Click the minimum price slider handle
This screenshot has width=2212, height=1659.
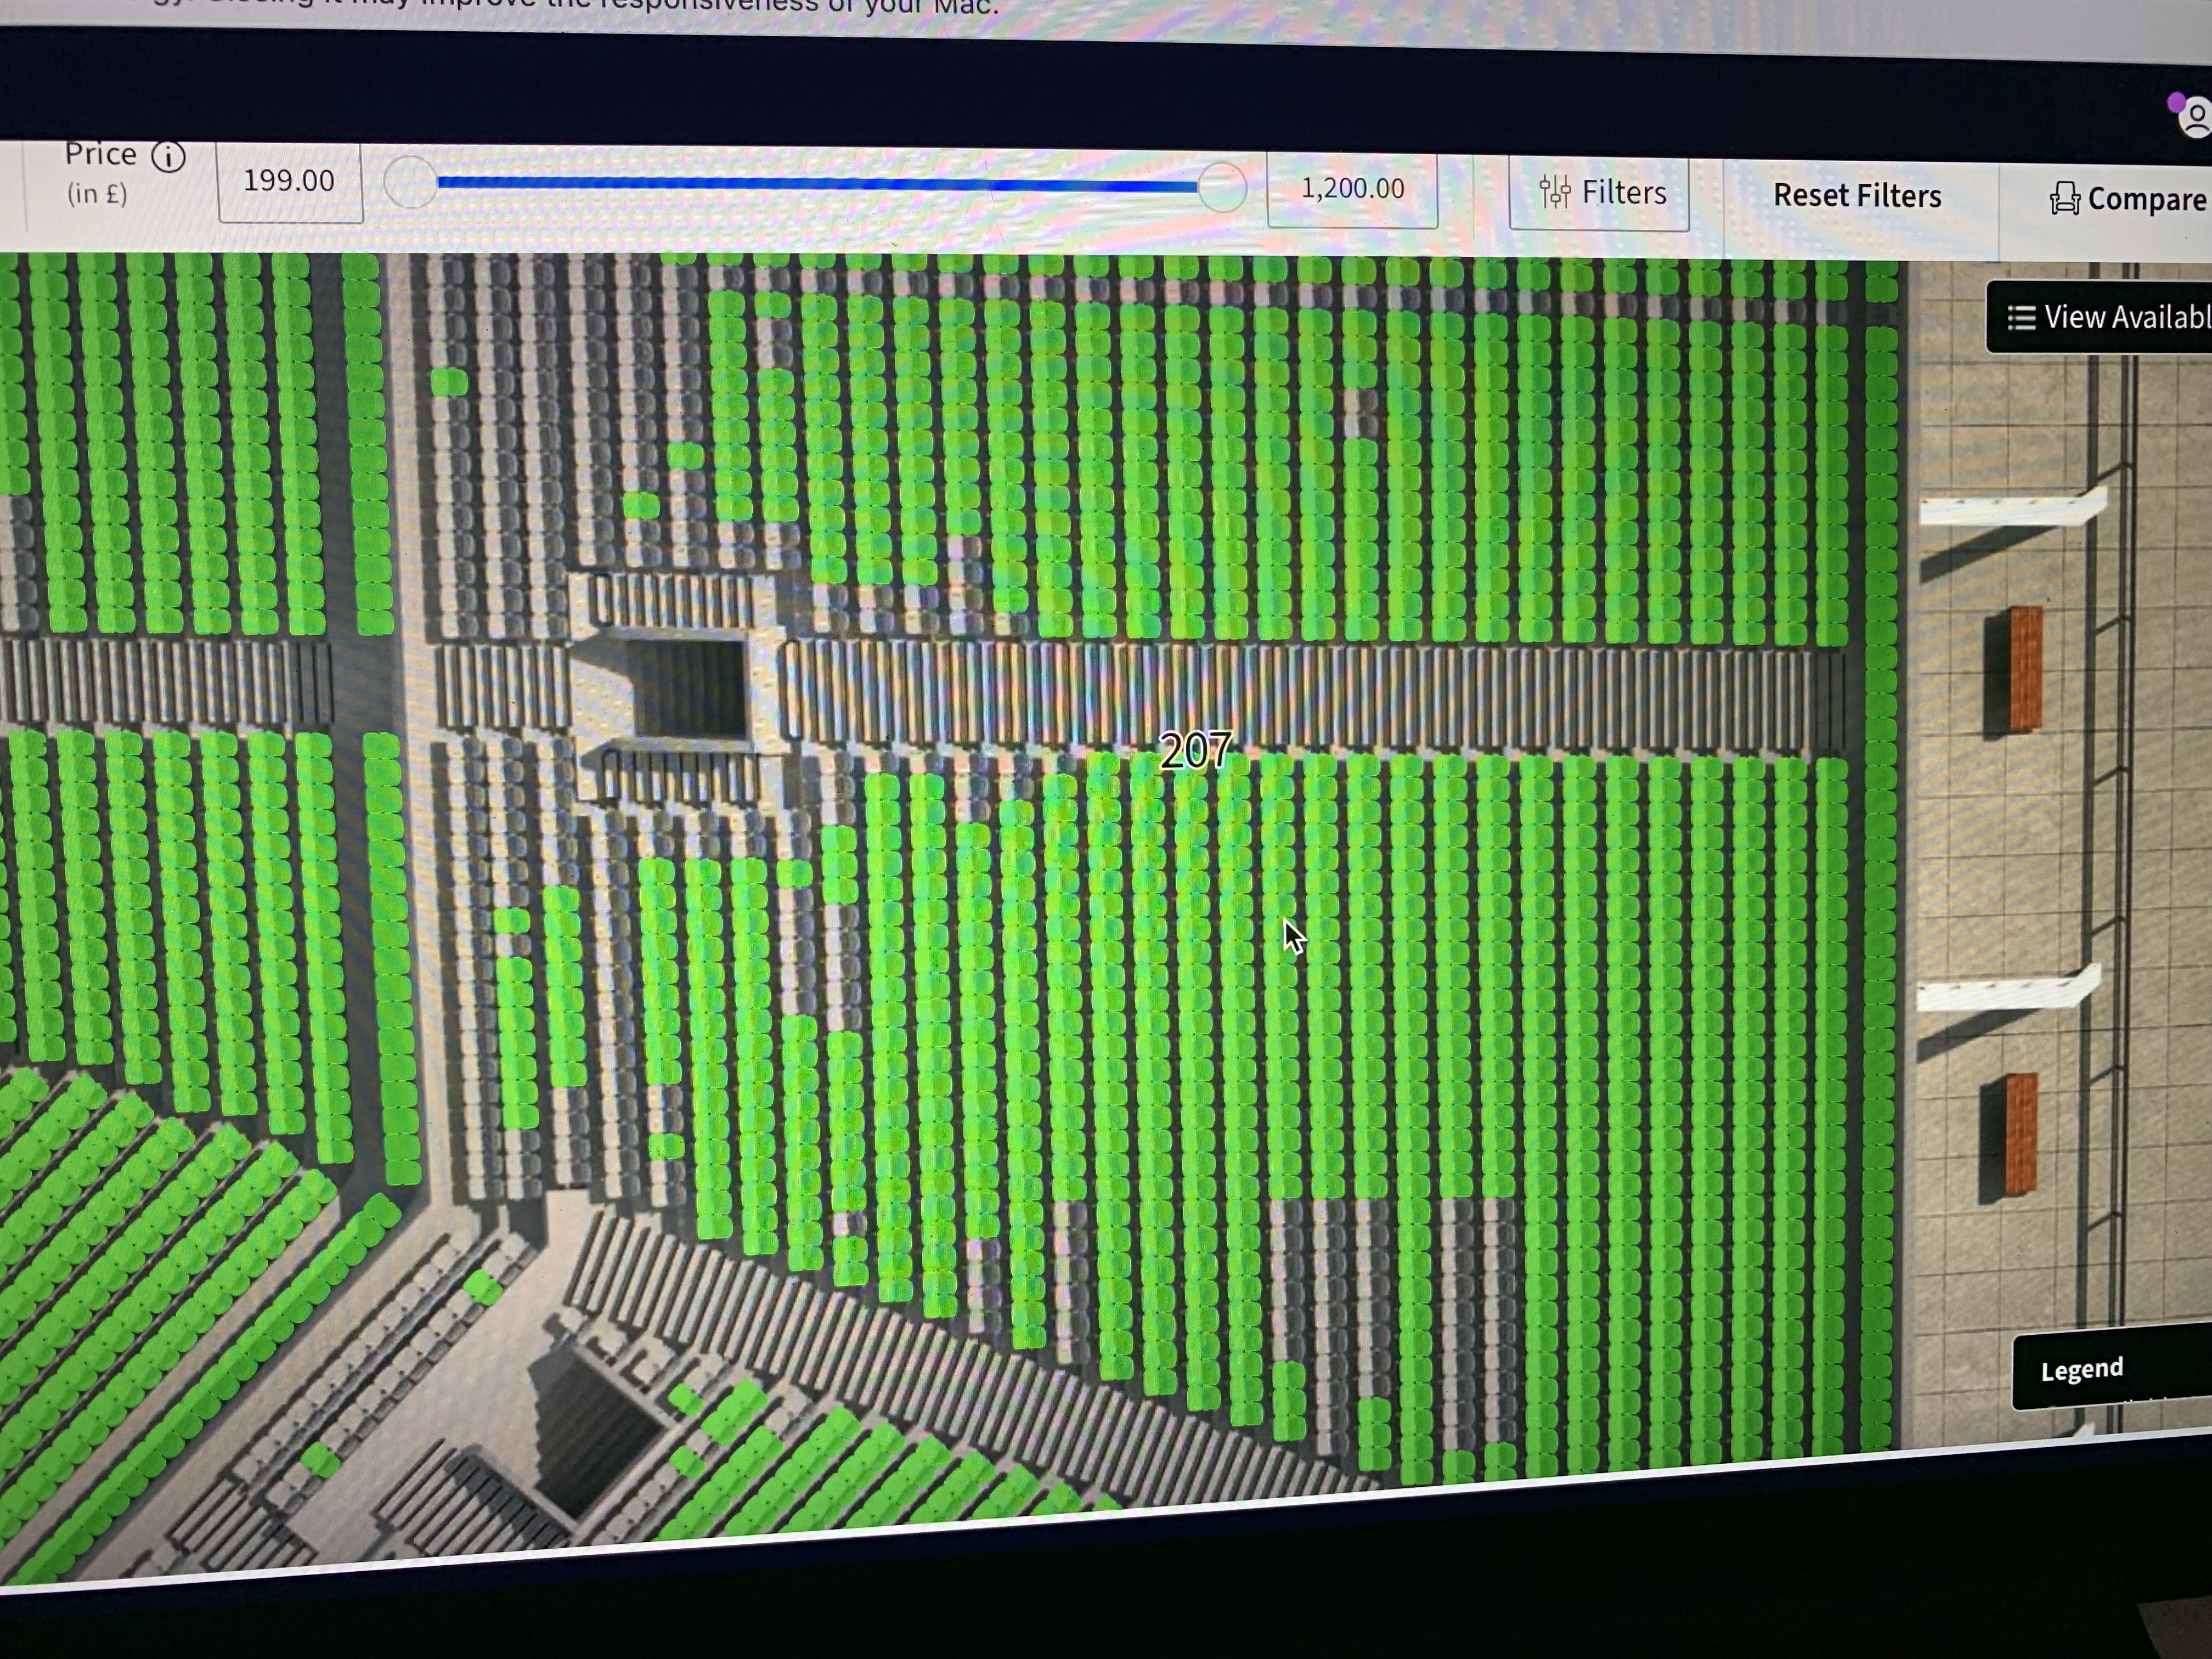tap(410, 182)
